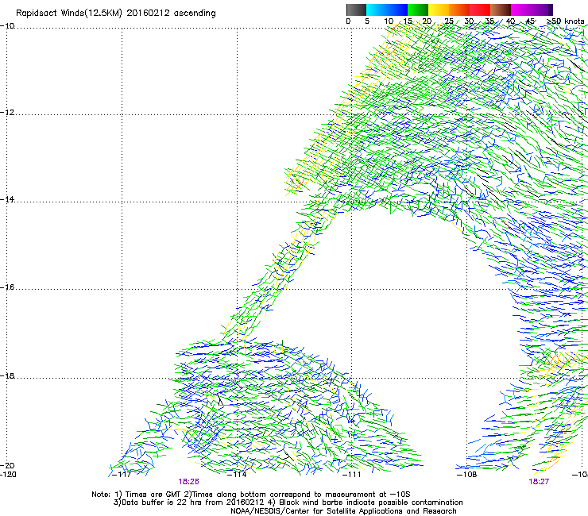Viewport: 588px width, 516px height.
Task: Click the -12 latitude axis label
Action: (x=7, y=113)
